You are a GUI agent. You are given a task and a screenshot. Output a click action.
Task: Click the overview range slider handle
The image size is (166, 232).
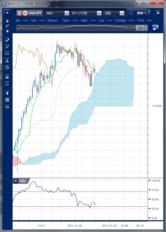coord(140,28)
